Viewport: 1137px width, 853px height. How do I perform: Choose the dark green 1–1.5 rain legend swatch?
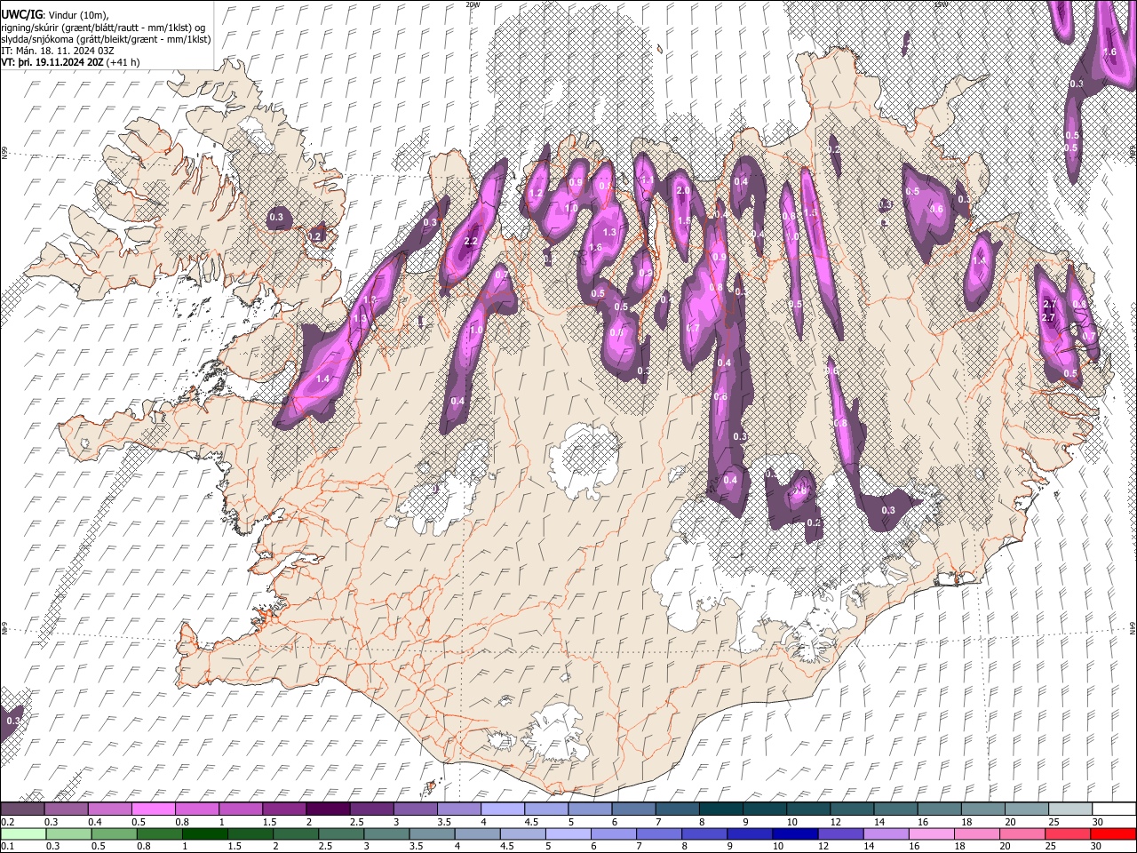pos(205,833)
